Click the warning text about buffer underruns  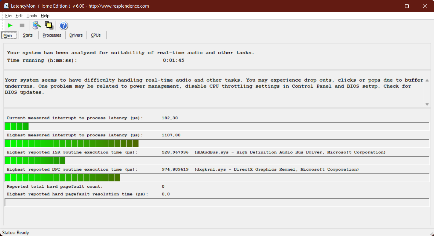pos(214,86)
